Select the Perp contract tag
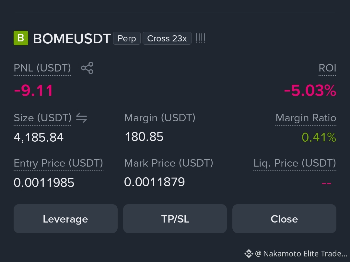This screenshot has width=350, height=262. point(127,38)
